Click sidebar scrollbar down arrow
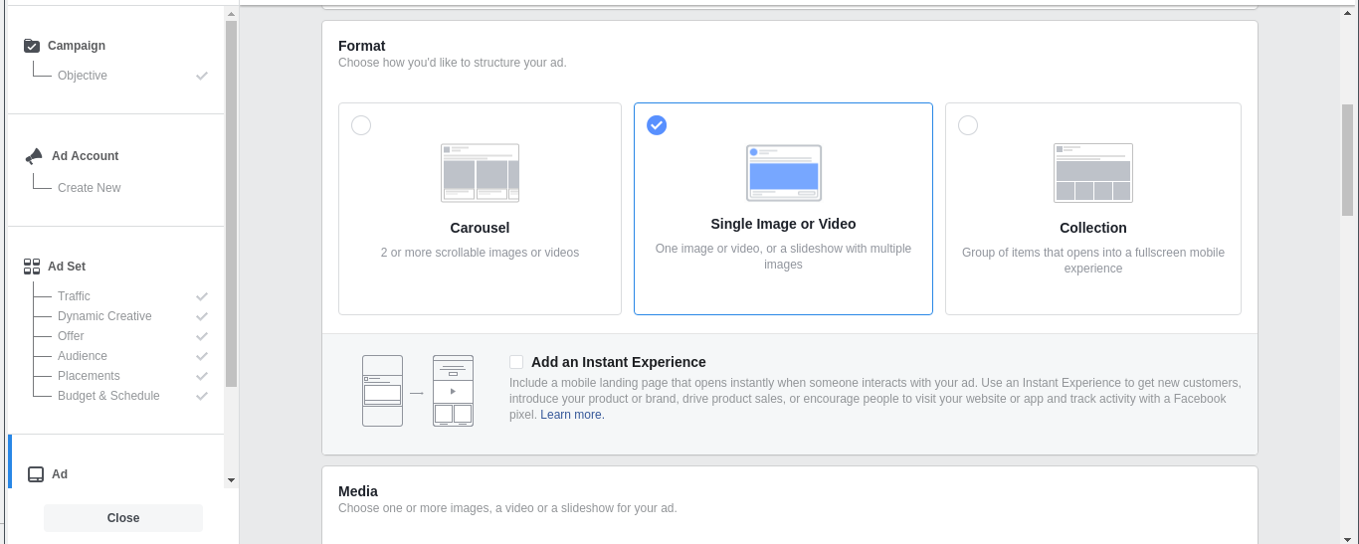1359x544 pixels. [x=232, y=480]
